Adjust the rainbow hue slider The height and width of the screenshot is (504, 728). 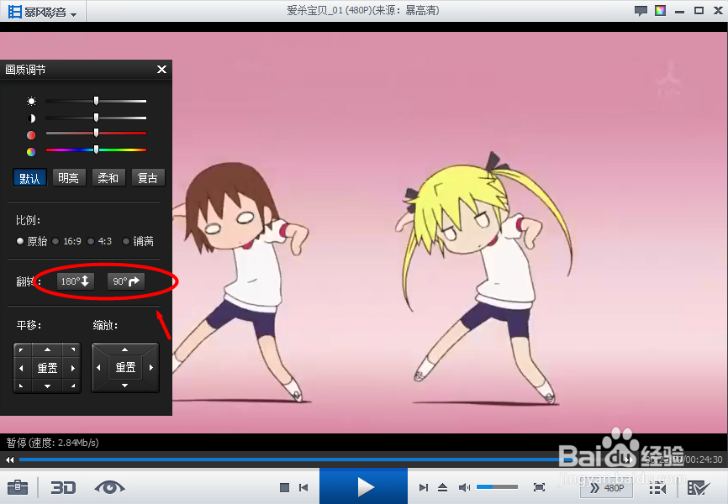(x=96, y=150)
